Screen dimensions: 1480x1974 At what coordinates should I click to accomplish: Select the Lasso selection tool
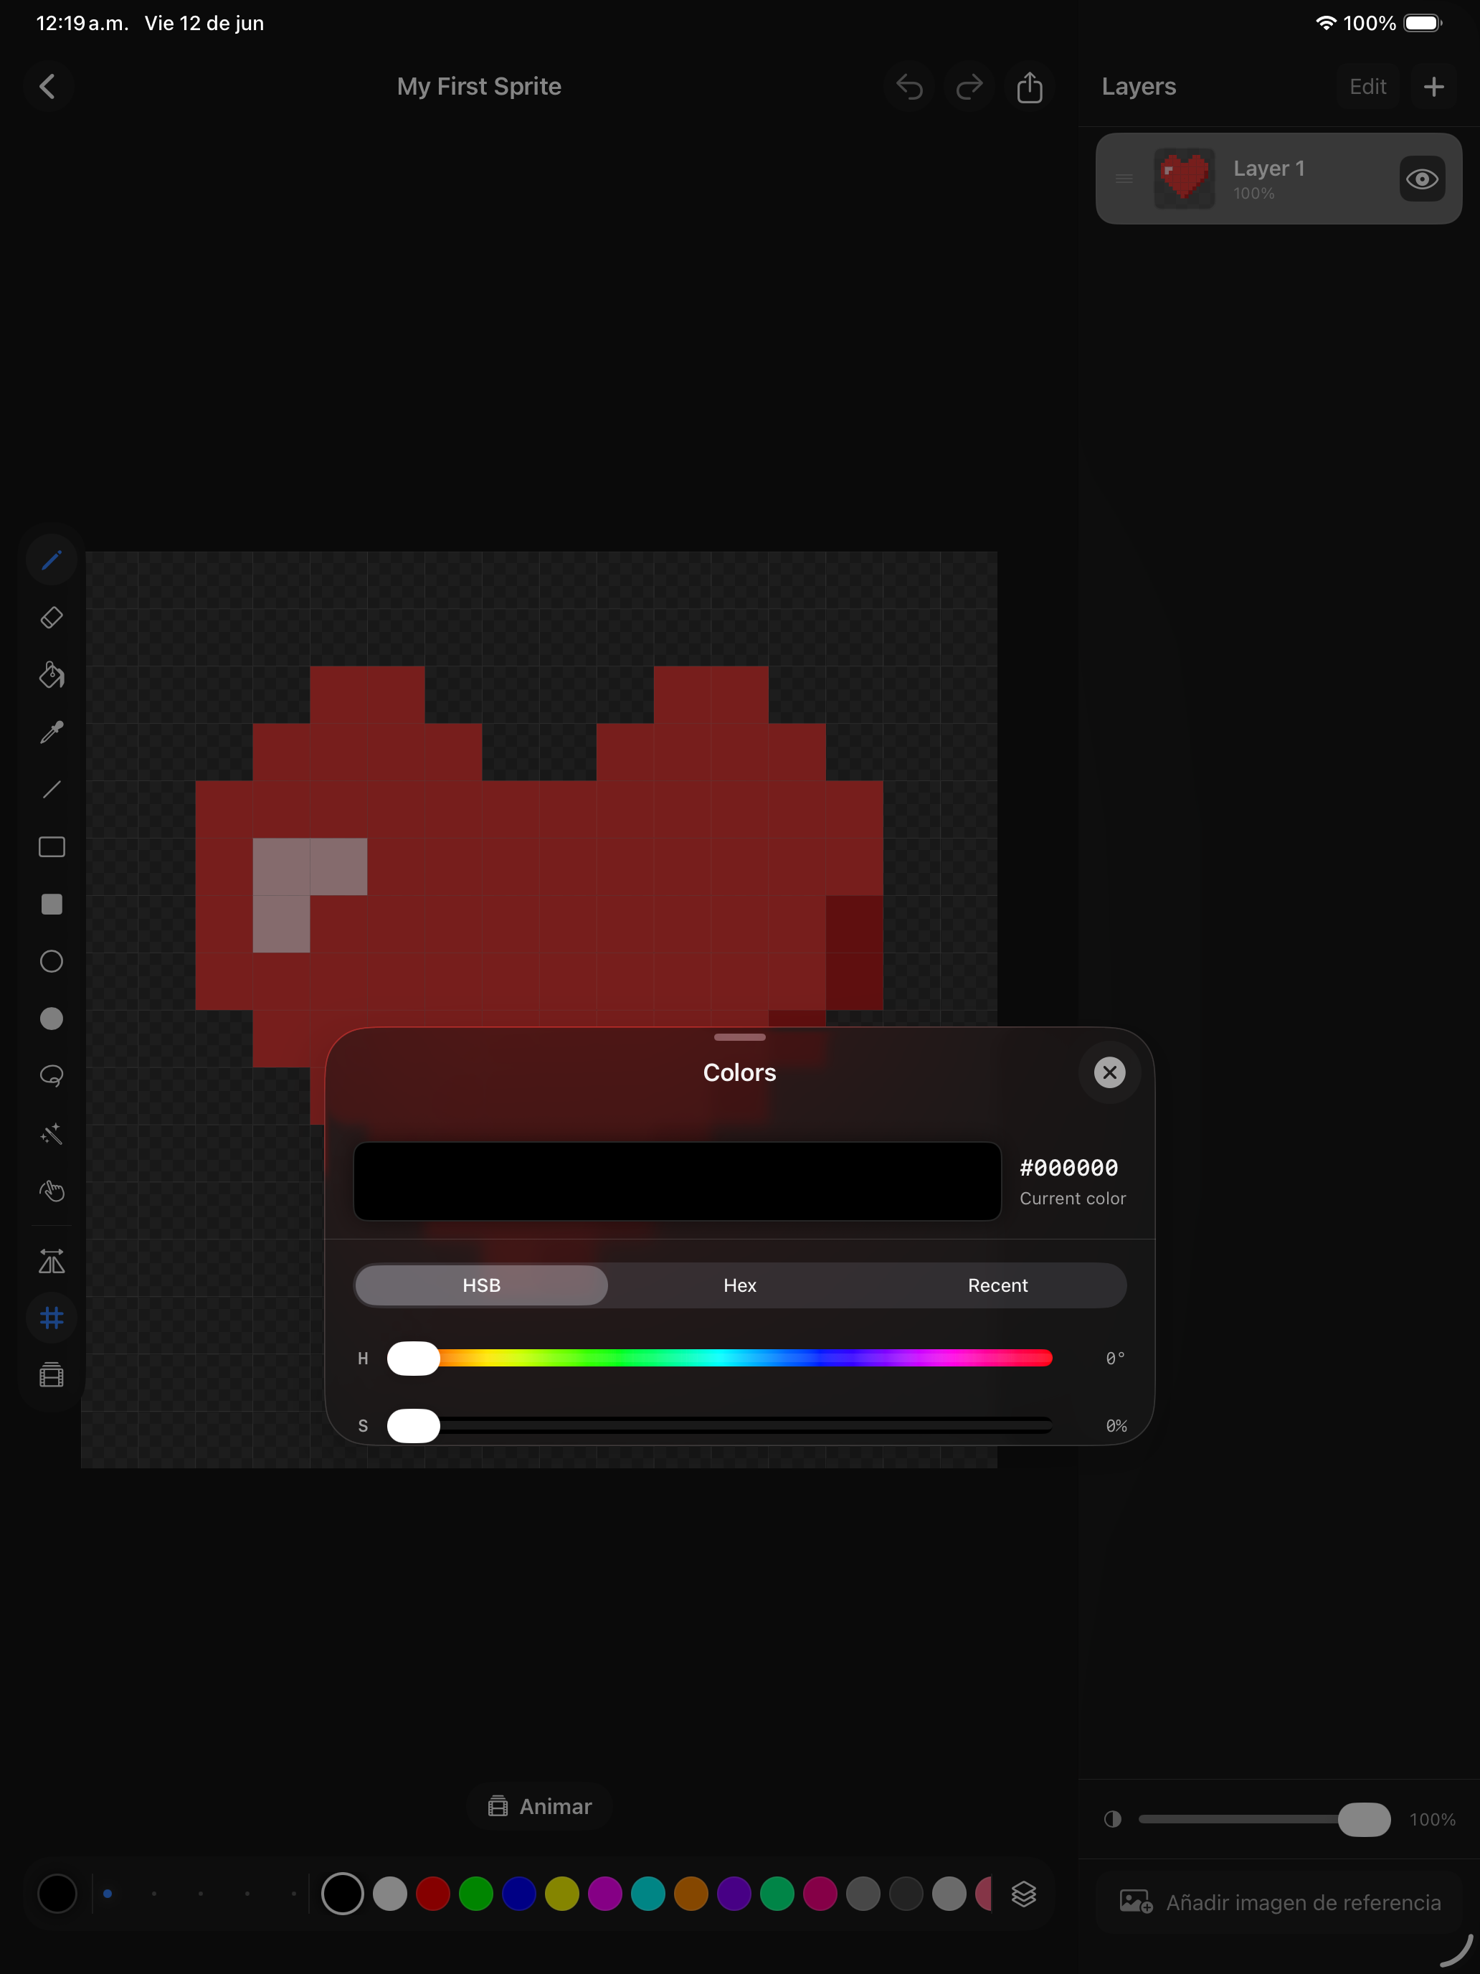tap(52, 1076)
